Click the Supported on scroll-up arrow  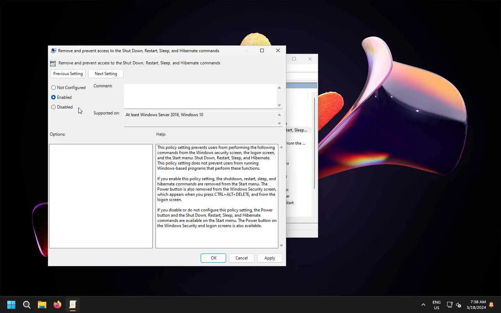279,115
